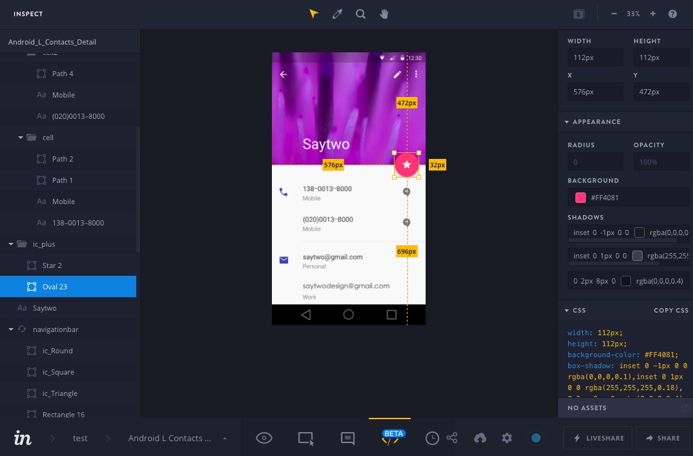
Task: Click the InVision logo
Action: pos(23,437)
